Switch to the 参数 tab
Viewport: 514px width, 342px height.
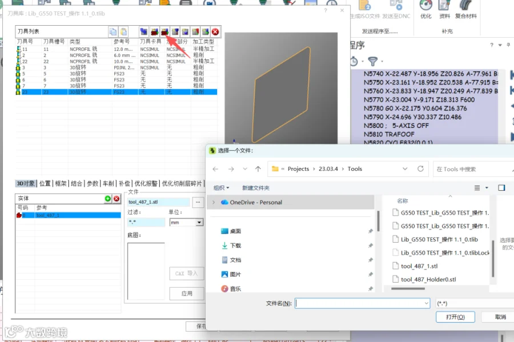(93, 184)
